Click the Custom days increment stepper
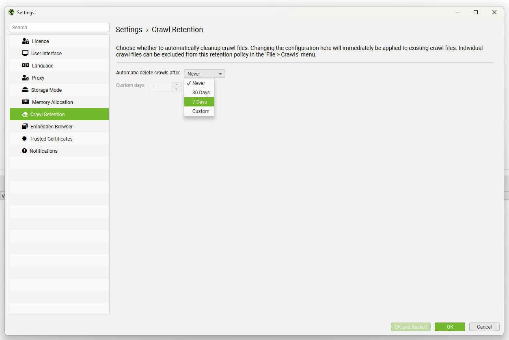The width and height of the screenshot is (509, 340). 176,84
